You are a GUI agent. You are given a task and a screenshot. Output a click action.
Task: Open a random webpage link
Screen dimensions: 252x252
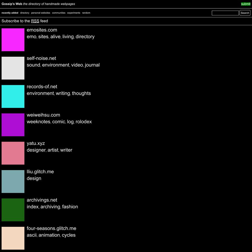coord(86,13)
